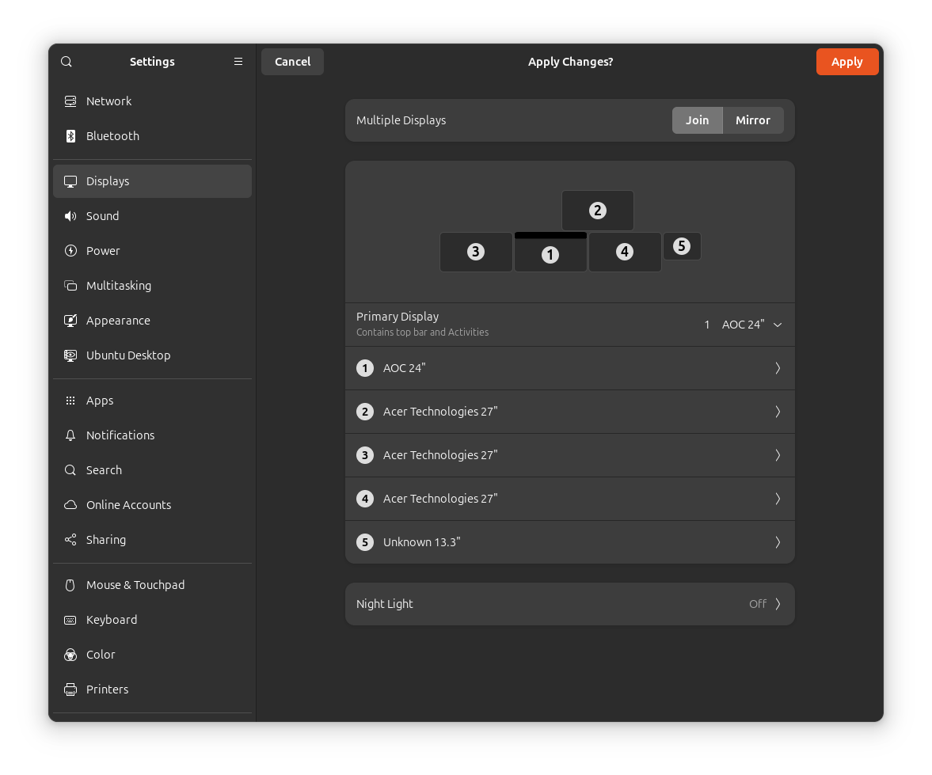The height and width of the screenshot is (775, 932).
Task: Click the Notifications bell icon
Action: click(70, 435)
